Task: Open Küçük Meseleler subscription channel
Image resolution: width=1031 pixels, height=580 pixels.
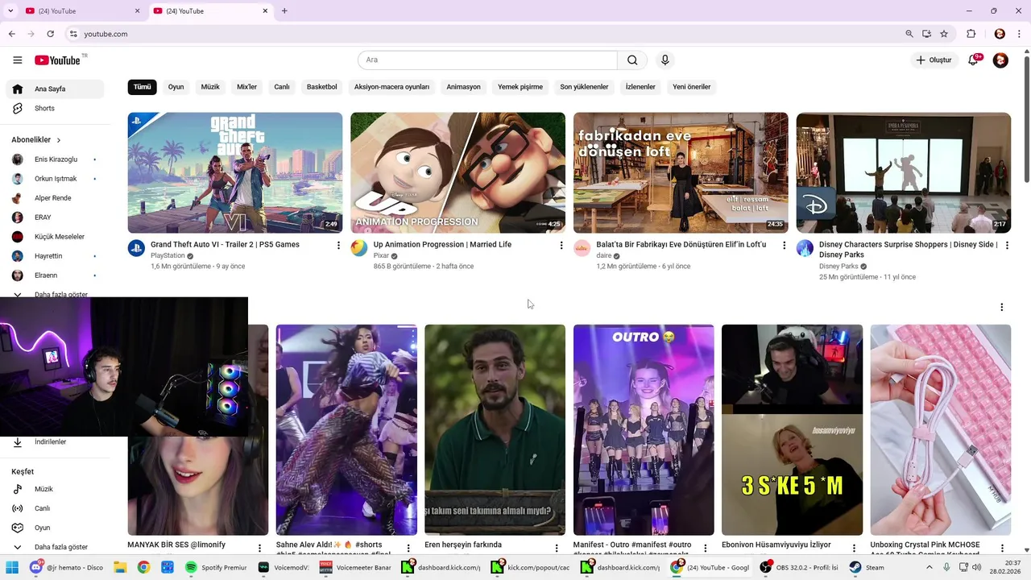Action: tap(55, 237)
